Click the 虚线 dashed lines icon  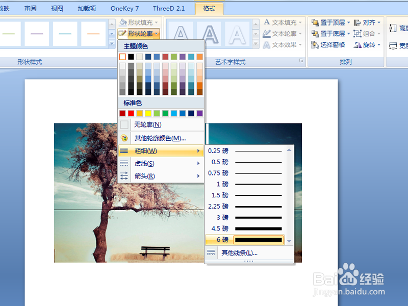coord(124,163)
